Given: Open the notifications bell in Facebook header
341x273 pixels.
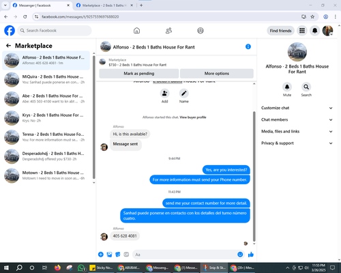Looking at the screenshot, I should tap(314, 31).
